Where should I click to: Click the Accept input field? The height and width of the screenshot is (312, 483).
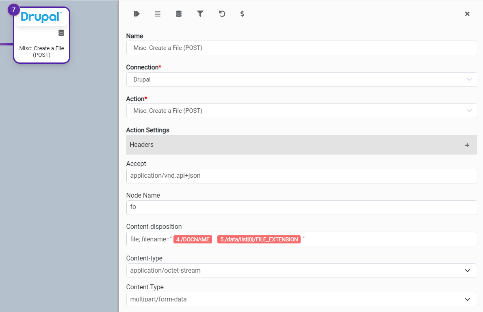tap(301, 176)
